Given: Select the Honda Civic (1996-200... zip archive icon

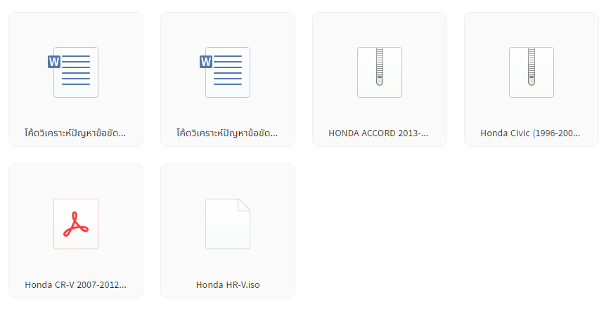Looking at the screenshot, I should pos(532,72).
